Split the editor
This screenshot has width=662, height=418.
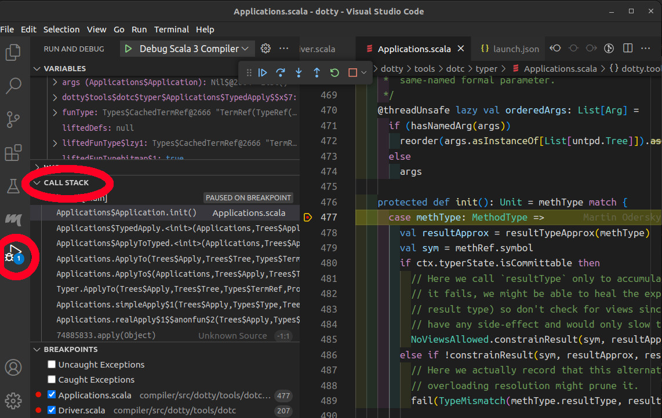627,49
